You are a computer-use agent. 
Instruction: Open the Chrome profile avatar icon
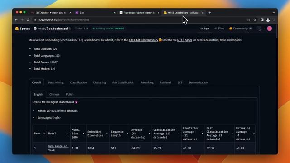coord(268,20)
